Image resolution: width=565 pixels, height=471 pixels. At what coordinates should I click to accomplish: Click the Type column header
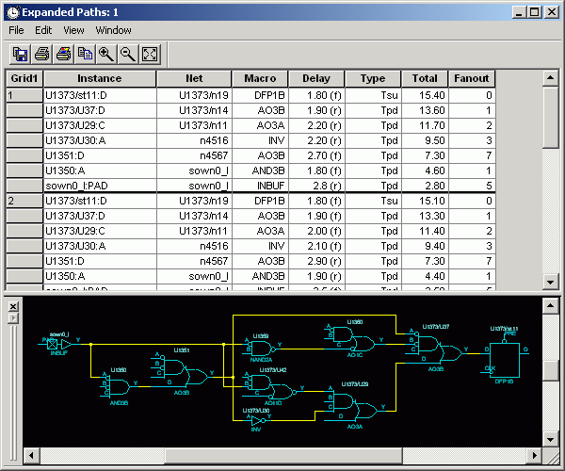click(373, 78)
